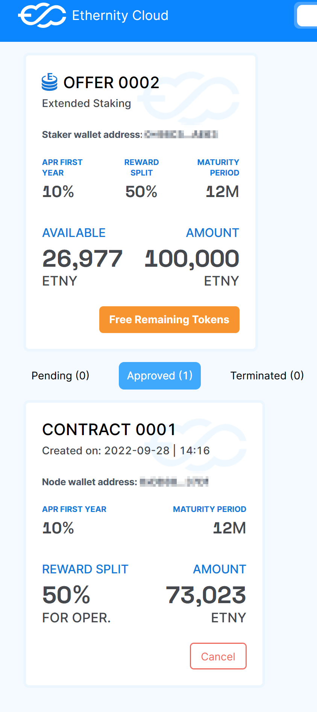Cancel contract 0001
Viewport: 317px width, 712px height.
[218, 656]
